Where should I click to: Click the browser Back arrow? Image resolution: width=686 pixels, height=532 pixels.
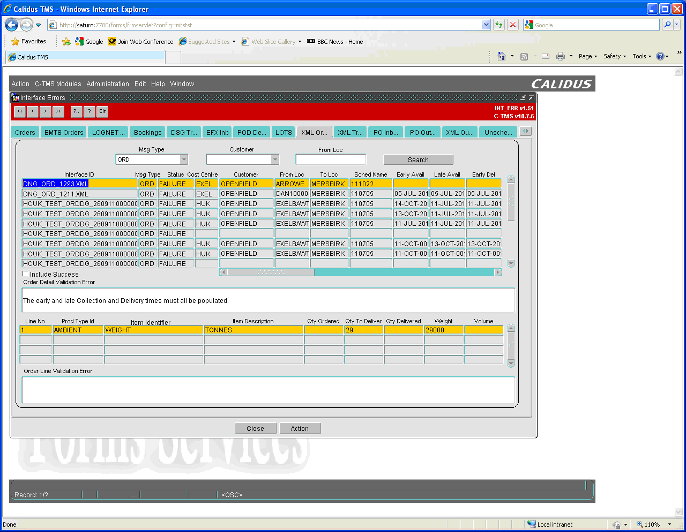(x=12, y=25)
